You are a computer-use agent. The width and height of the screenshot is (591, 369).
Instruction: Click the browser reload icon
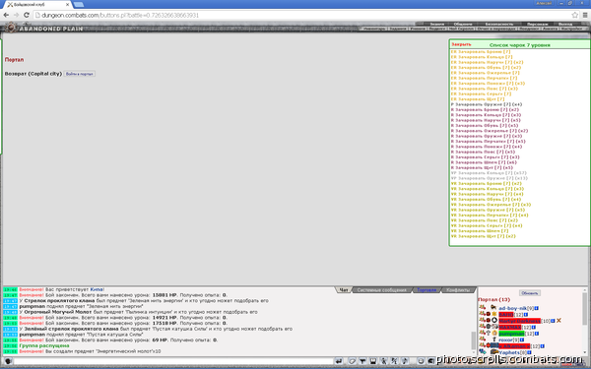tap(26, 15)
